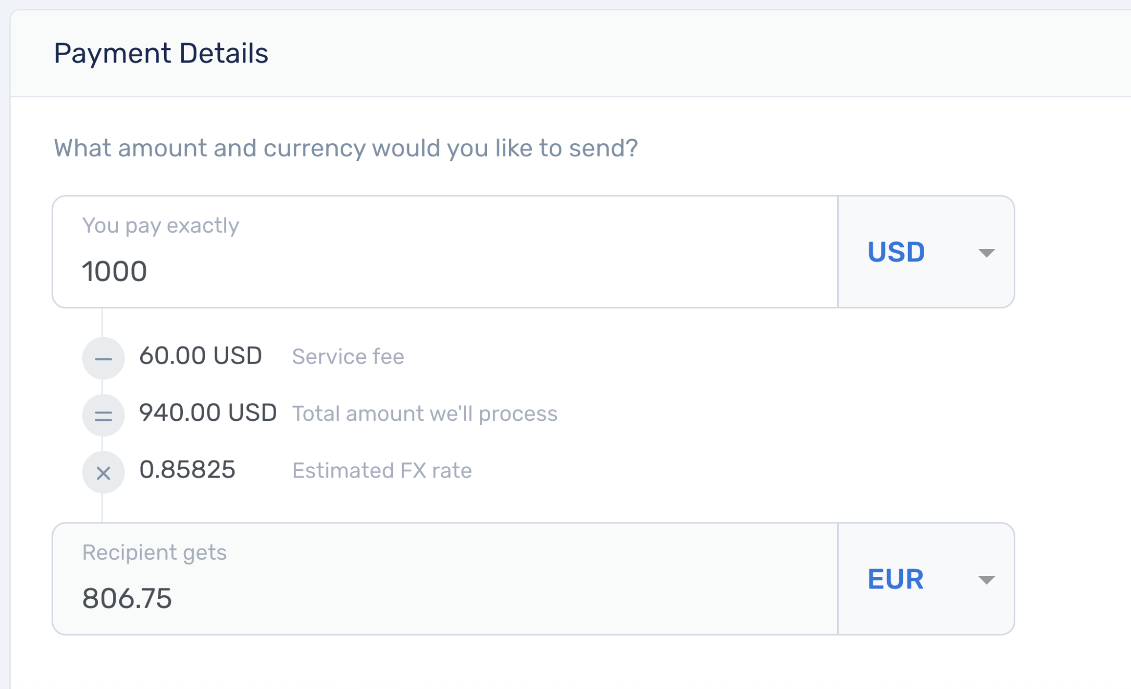Screen dimensions: 1131x689
Task: Open the EUR currency dropdown
Action: pyautogui.click(x=987, y=580)
